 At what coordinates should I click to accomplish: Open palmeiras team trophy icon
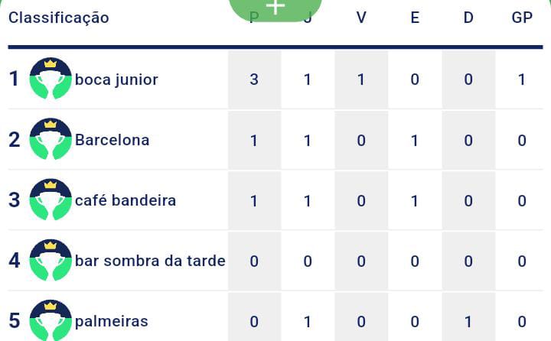point(51,320)
